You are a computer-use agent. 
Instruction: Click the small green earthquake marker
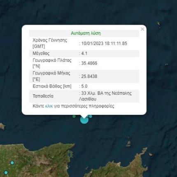74,116
